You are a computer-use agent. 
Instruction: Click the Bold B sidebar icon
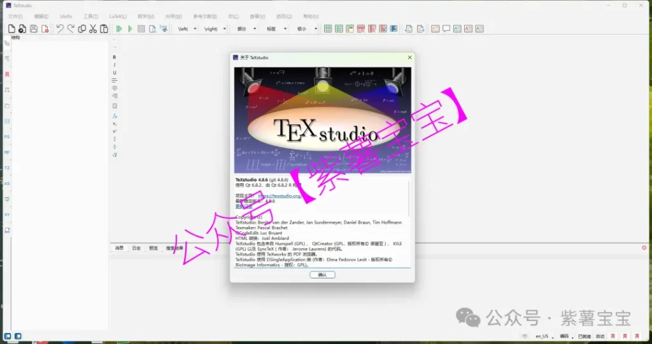tap(115, 57)
